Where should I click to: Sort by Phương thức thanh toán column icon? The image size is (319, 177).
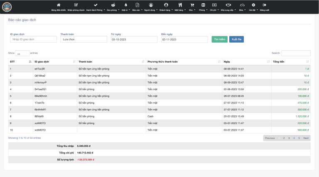[x=219, y=62]
